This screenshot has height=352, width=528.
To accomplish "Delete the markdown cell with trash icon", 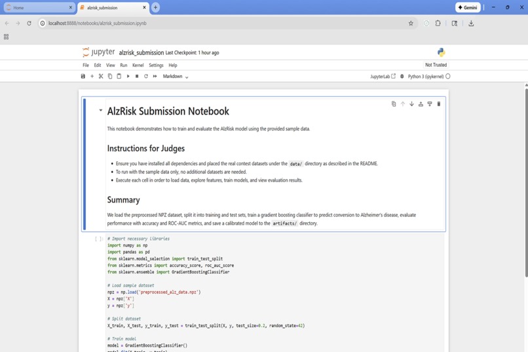I will pyautogui.click(x=438, y=104).
